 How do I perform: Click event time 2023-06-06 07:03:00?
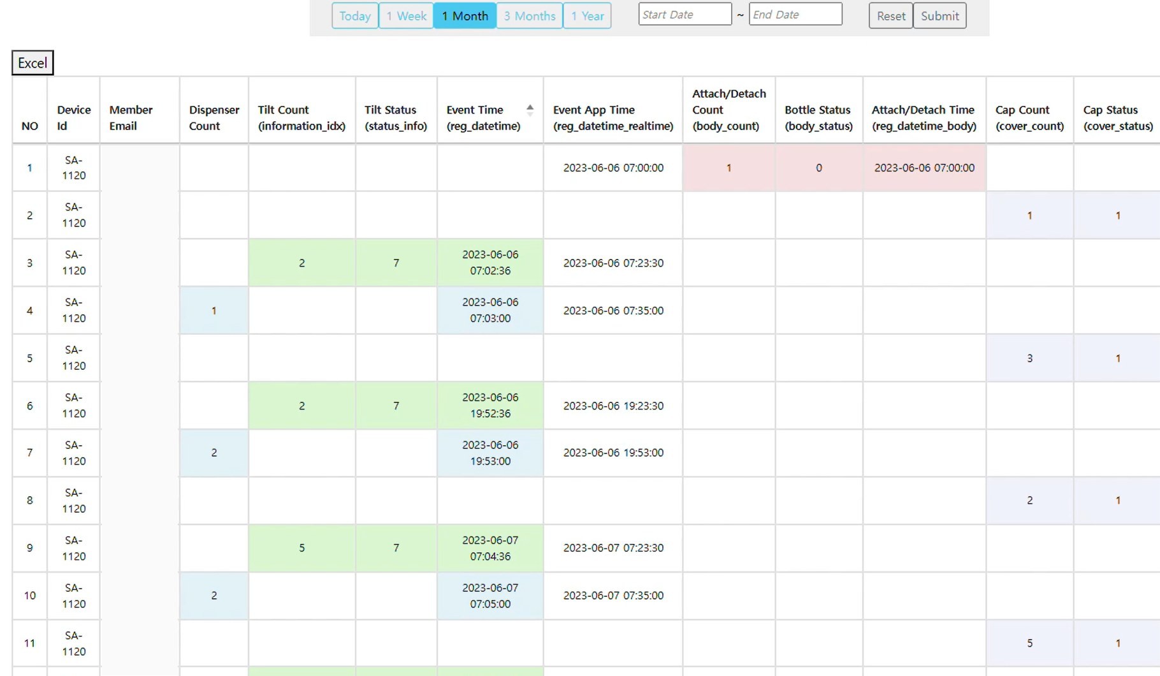pos(490,311)
